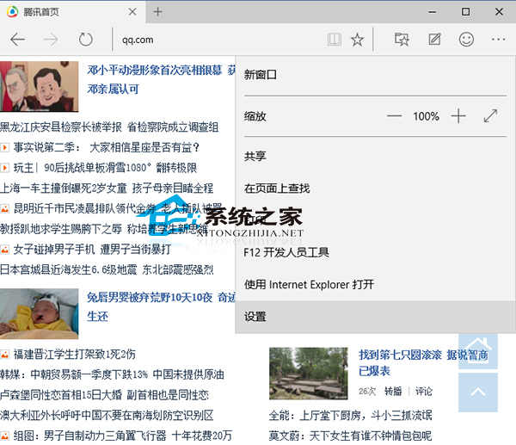This screenshot has height=445, width=516.
Task: Open 韩媒：中朝贸易额 article
Action: coord(112,374)
